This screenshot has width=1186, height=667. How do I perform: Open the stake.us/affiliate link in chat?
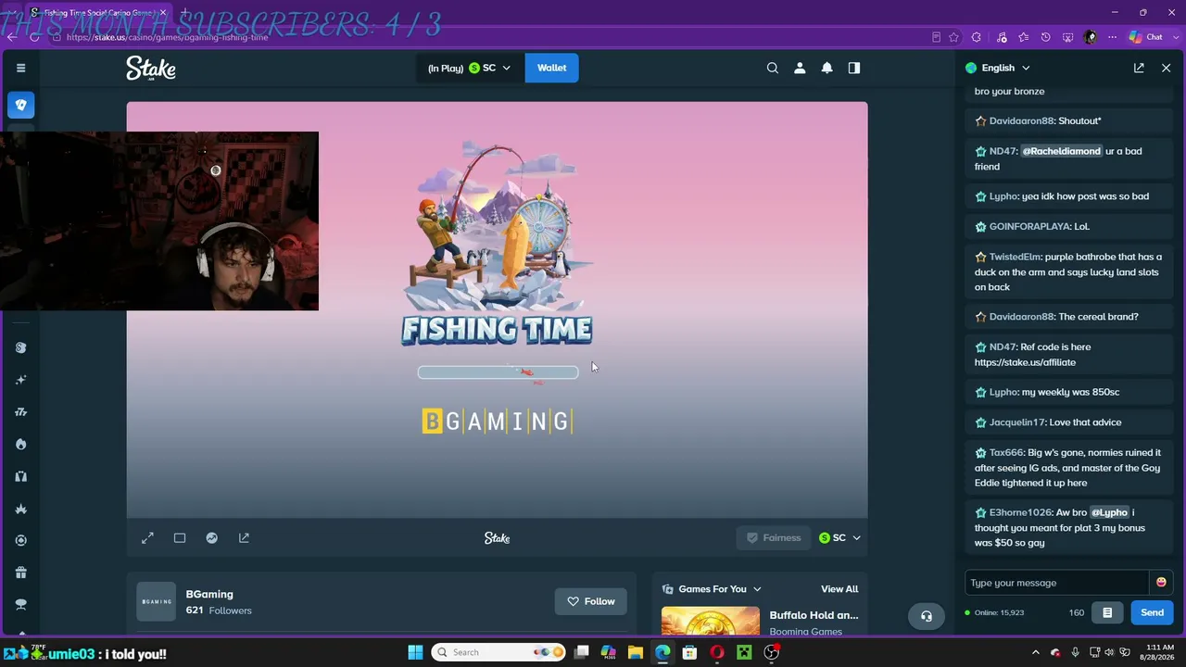point(1025,362)
